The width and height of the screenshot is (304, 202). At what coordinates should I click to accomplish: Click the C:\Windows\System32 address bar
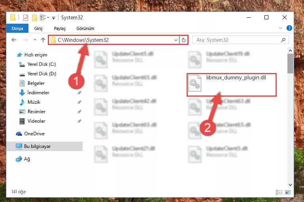tap(113, 40)
